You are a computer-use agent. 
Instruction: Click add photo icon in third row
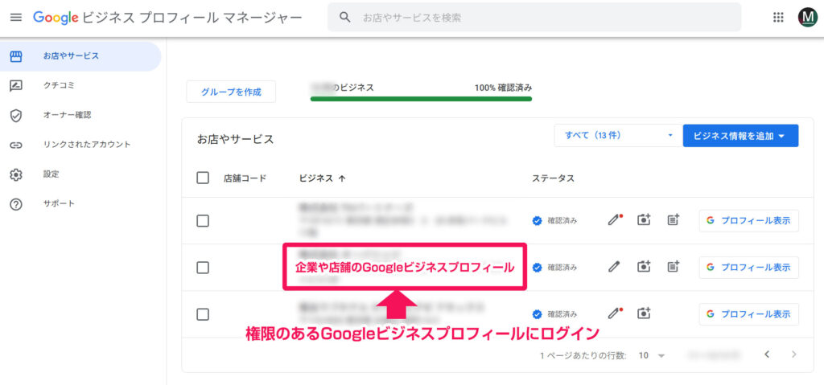coord(644,313)
